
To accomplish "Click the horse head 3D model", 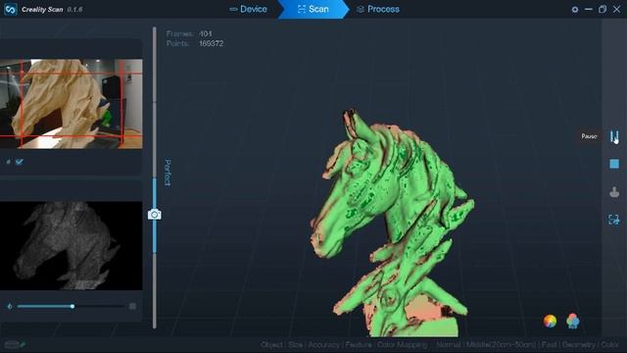I will coord(392,223).
